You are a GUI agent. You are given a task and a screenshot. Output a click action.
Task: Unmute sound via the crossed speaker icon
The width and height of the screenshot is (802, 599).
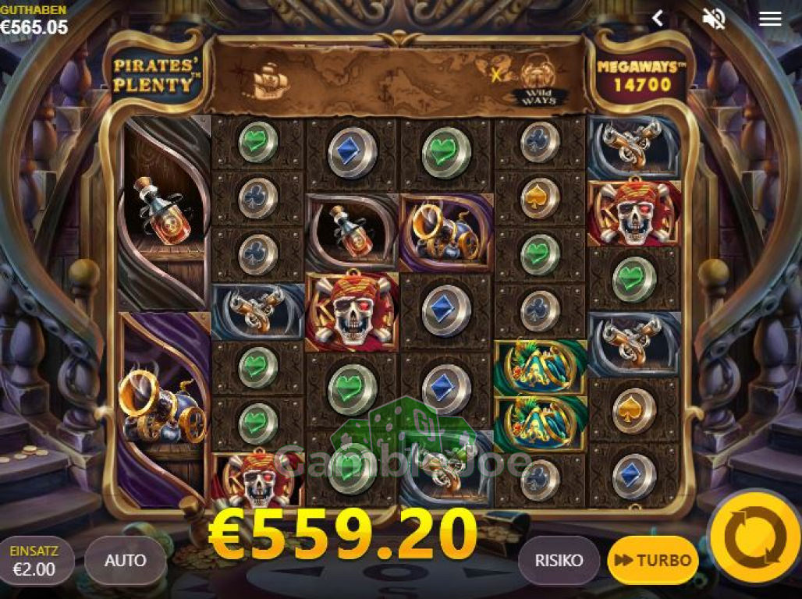click(x=714, y=19)
